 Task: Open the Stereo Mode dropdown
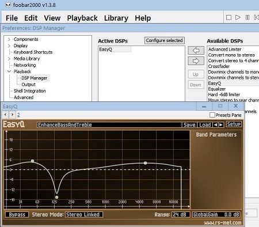84,214
